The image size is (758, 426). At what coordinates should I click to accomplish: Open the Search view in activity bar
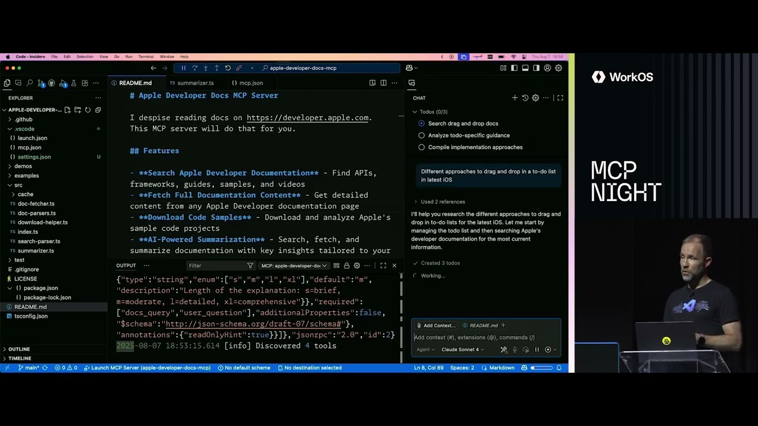(29, 83)
